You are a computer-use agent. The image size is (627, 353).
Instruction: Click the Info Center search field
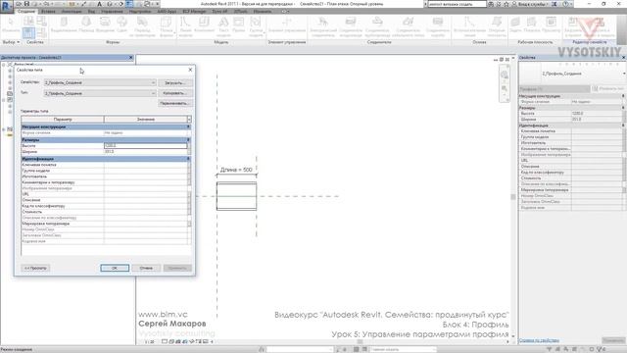pos(458,4)
